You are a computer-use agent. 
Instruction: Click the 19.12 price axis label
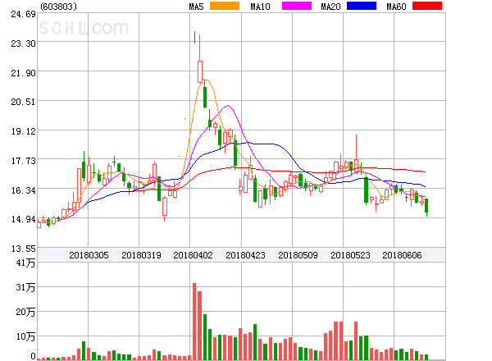[x=23, y=131]
